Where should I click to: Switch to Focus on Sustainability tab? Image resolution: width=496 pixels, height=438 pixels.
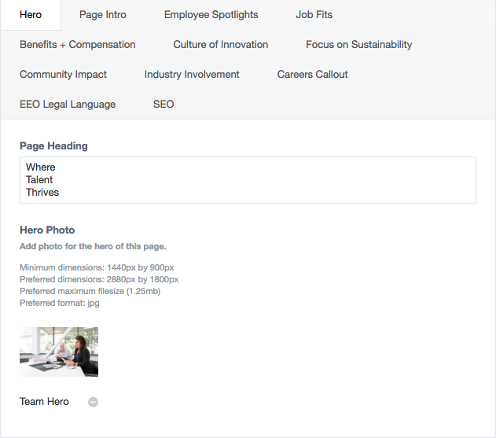coord(358,45)
